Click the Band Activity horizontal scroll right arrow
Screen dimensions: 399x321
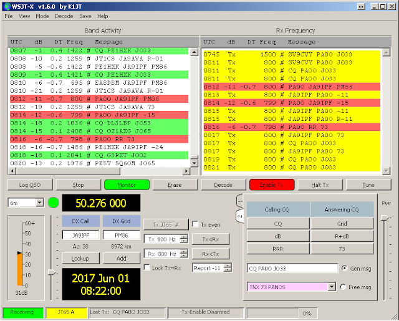186,171
